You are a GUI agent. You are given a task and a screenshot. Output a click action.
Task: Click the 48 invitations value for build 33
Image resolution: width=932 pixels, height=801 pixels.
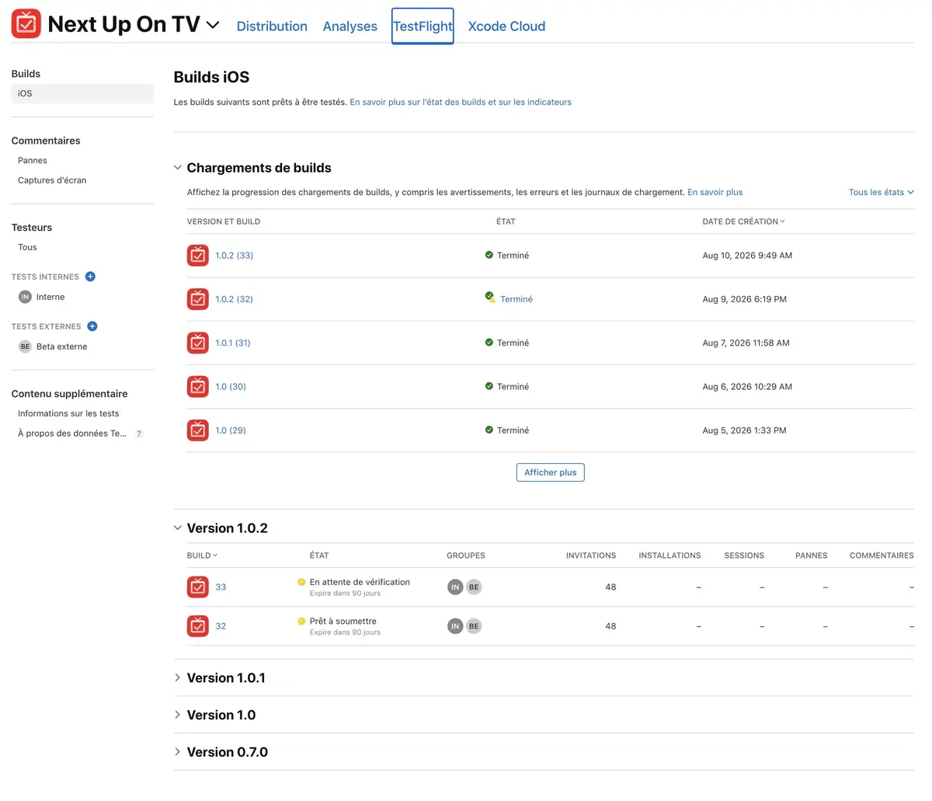click(610, 587)
